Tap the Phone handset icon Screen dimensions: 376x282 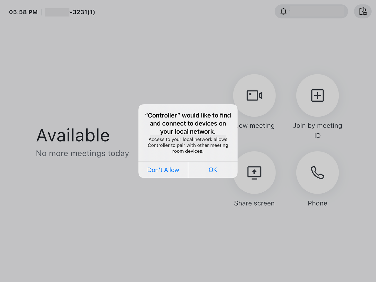[317, 172]
